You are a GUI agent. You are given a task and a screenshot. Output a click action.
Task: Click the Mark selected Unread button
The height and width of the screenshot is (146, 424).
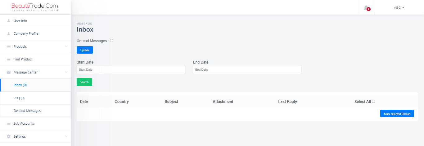[397, 114]
